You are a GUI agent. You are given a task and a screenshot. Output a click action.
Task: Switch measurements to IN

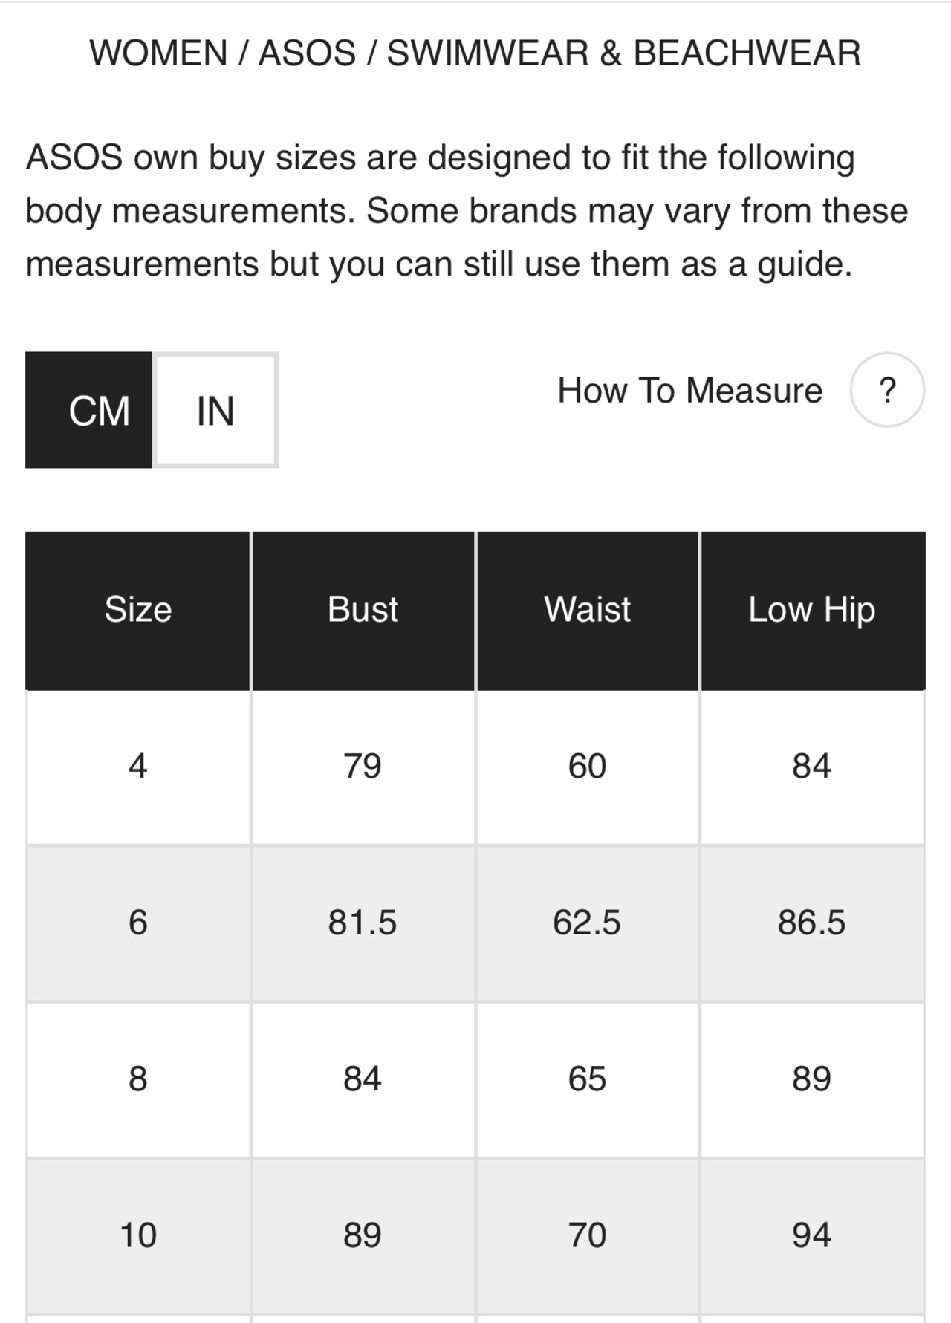(x=215, y=410)
